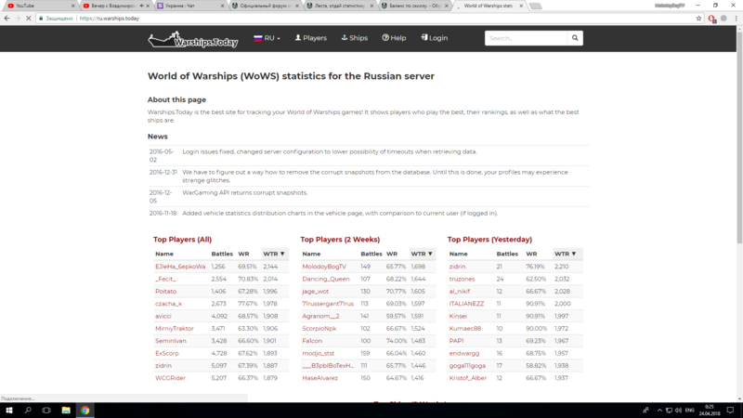Open zidrin in Top Players (All)
The width and height of the screenshot is (743, 418).
tap(163, 365)
